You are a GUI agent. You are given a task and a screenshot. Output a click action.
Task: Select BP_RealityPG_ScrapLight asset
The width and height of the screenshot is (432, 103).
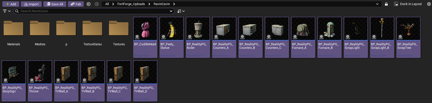click(x=356, y=37)
